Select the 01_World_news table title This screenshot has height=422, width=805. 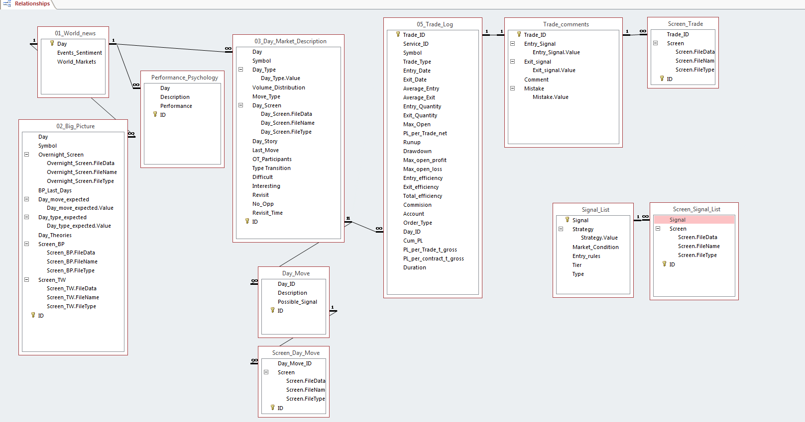(x=75, y=33)
